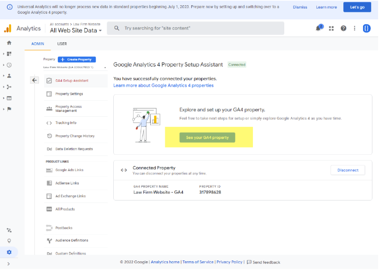The width and height of the screenshot is (379, 271).
Task: Dismiss the Universal Analytics banner
Action: pos(300,7)
